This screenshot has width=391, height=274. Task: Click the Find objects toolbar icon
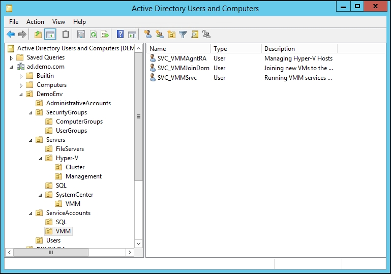[195, 35]
